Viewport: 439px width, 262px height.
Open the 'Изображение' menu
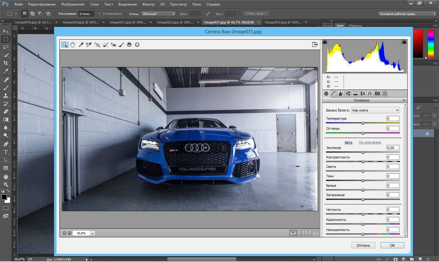click(73, 4)
